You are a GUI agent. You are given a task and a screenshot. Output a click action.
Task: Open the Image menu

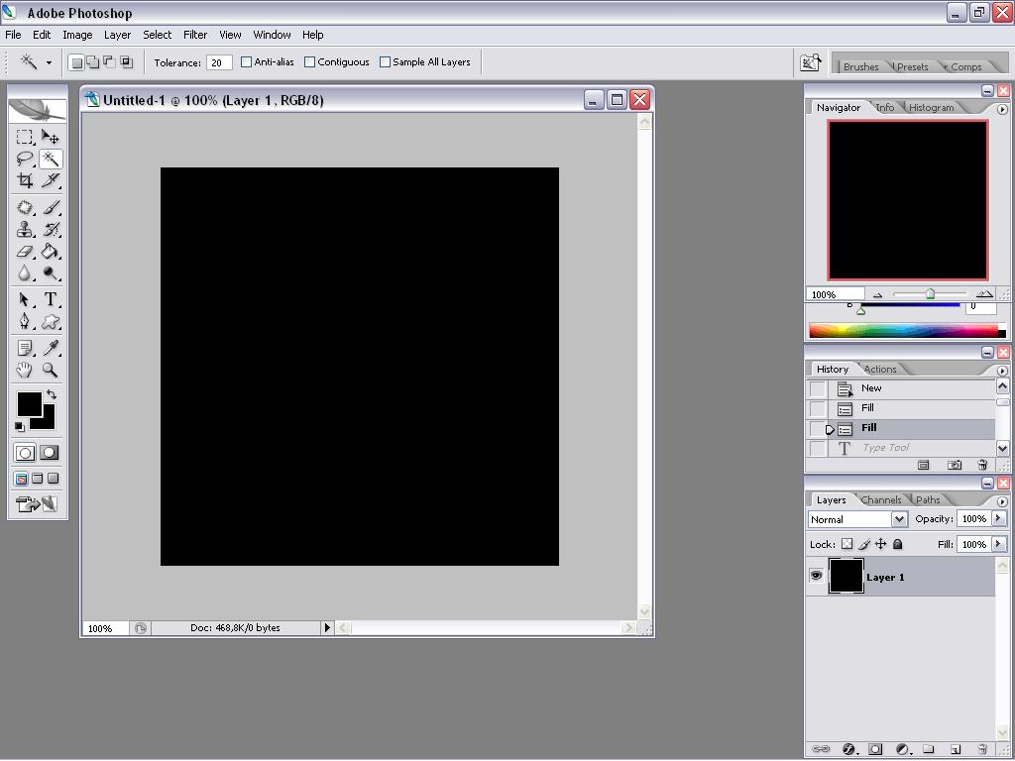pos(77,35)
